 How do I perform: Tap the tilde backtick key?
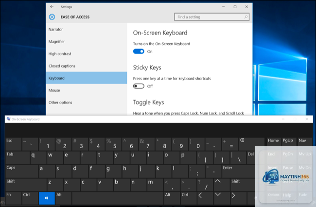tap(30, 144)
